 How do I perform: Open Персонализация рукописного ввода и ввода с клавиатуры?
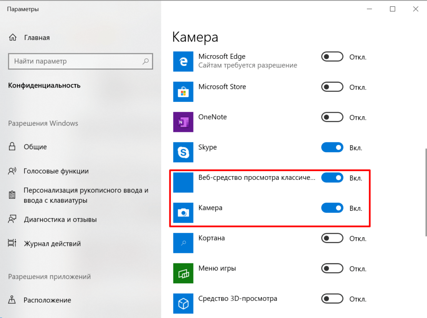86,195
